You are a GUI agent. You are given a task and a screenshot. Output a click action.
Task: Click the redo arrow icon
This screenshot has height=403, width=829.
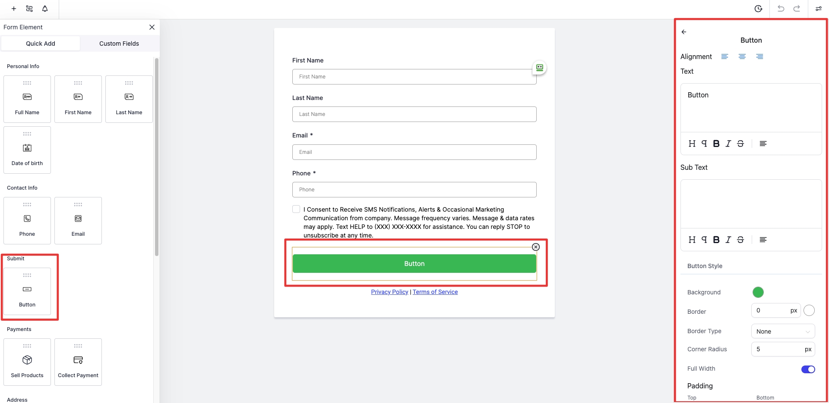pyautogui.click(x=797, y=9)
